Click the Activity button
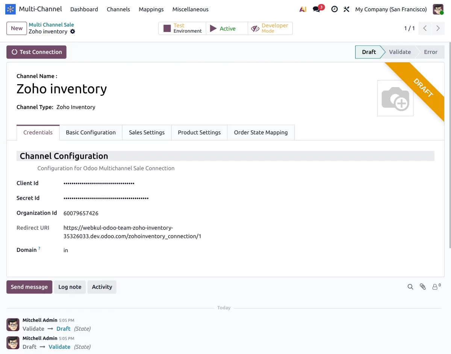The height and width of the screenshot is (354, 451). [102, 287]
